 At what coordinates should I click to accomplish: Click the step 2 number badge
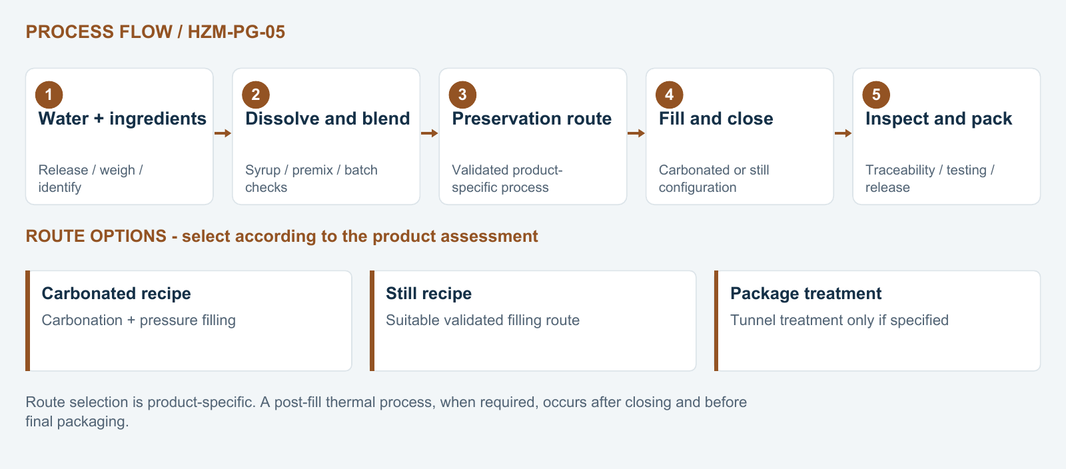point(256,95)
